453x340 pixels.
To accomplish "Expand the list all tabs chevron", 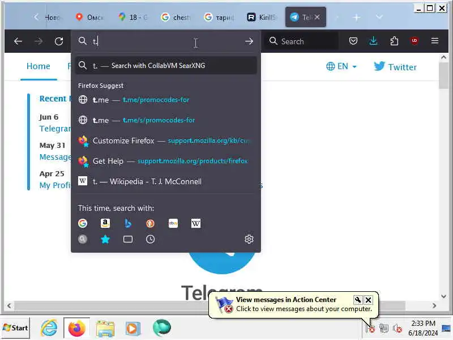I will 379,18.
